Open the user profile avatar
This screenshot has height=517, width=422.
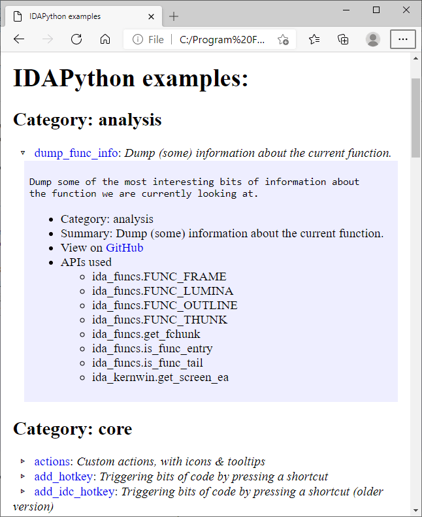coord(373,39)
